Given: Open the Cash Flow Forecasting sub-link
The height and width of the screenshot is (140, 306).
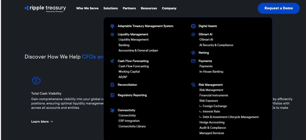Looking at the screenshot, I should 134,66.
